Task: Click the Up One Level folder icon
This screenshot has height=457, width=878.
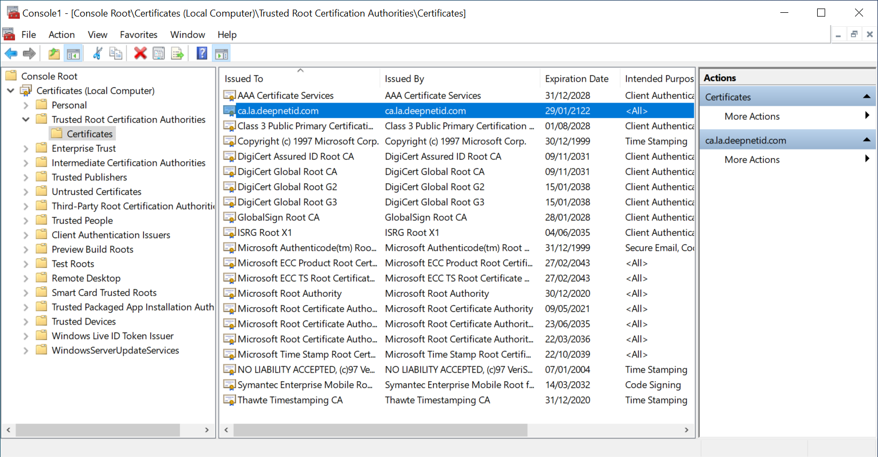Action: [54, 53]
